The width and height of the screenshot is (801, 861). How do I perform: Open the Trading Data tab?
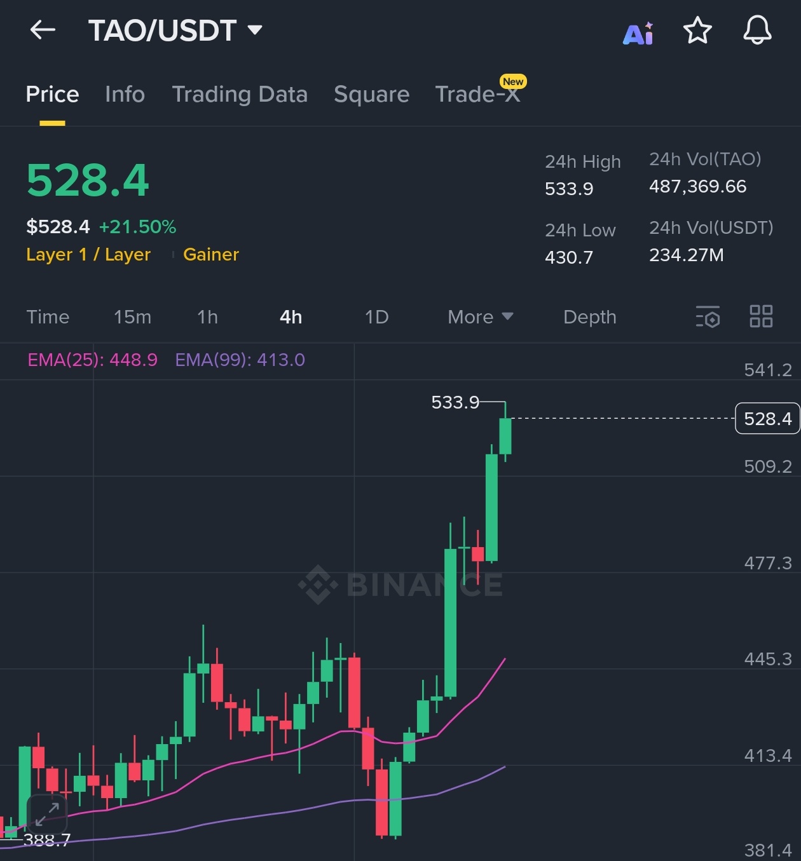tap(240, 94)
